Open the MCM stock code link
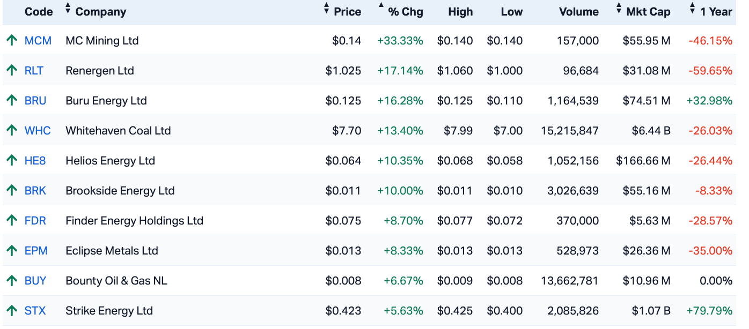The image size is (749, 329). point(38,41)
